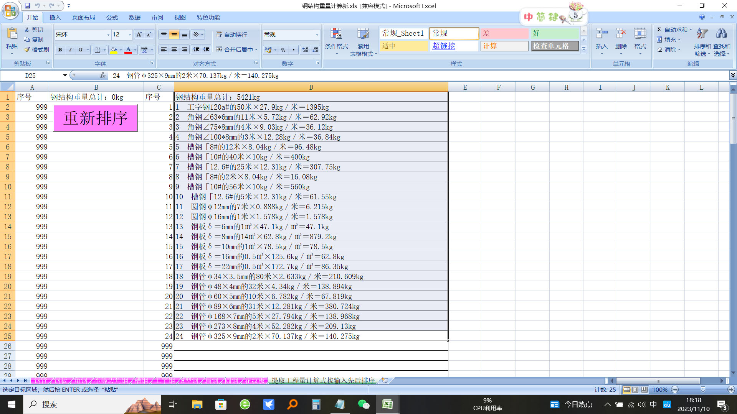Toggle Bold formatting

pyautogui.click(x=60, y=49)
